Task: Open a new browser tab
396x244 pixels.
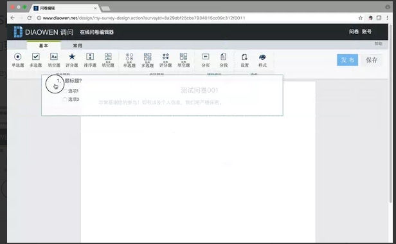Action: (105, 8)
